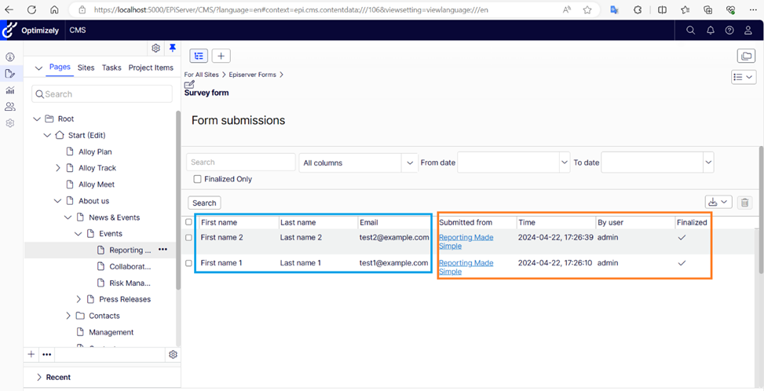Click the submissions search text field
Image resolution: width=764 pixels, height=391 pixels.
click(241, 163)
